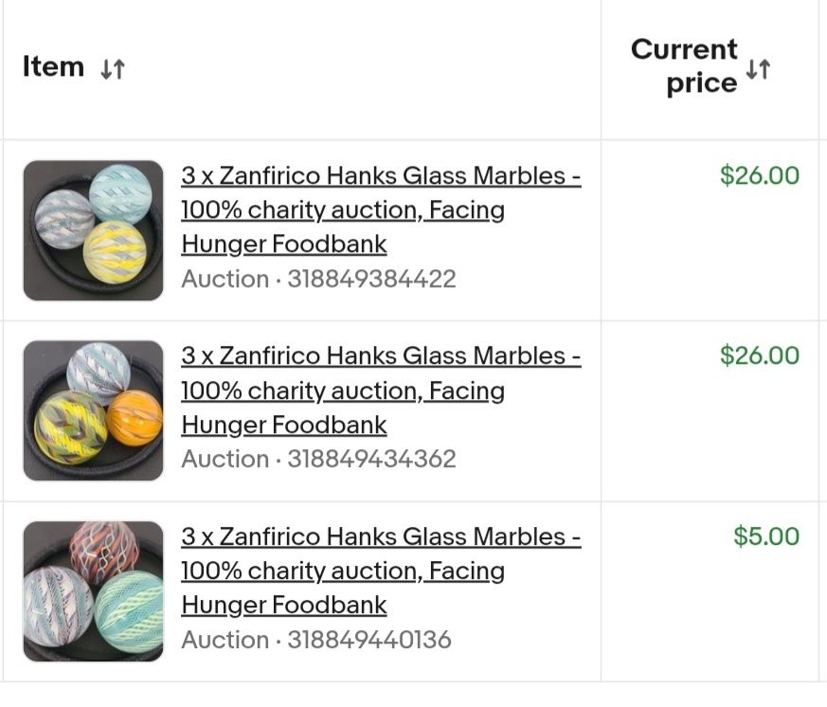
Task: Open thumbnail with orange and yellow marbles
Action: pos(94,410)
